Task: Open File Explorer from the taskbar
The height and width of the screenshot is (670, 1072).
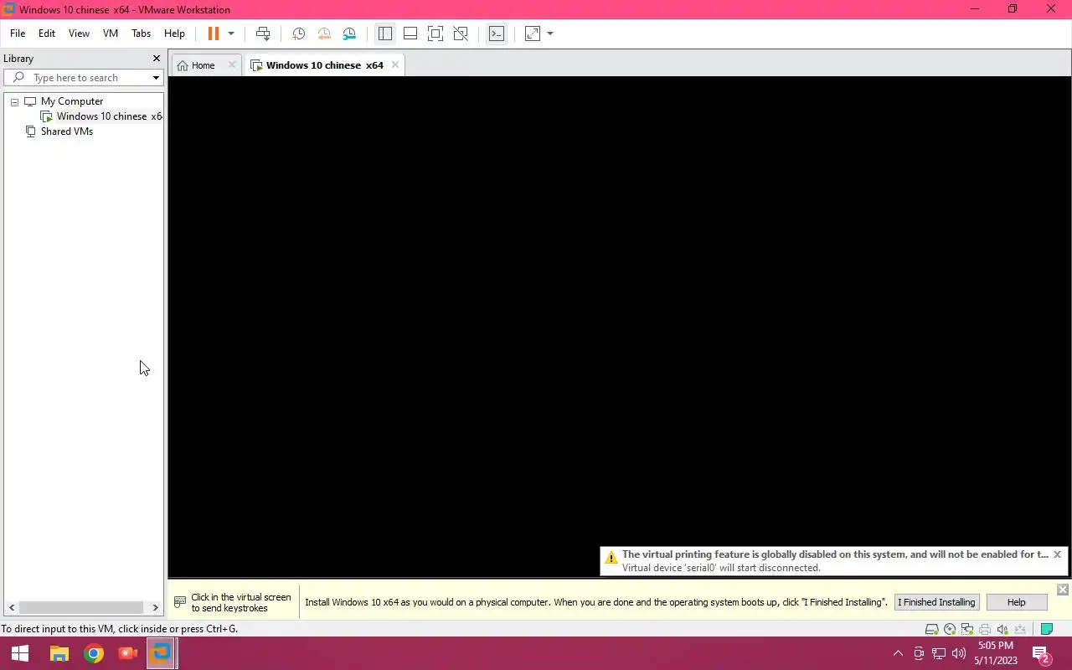Action: point(59,653)
